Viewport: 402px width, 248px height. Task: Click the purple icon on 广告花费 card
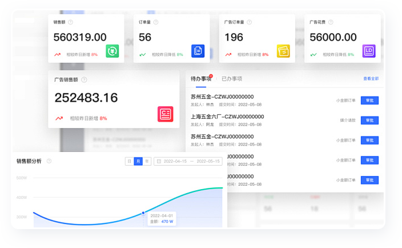[369, 51]
